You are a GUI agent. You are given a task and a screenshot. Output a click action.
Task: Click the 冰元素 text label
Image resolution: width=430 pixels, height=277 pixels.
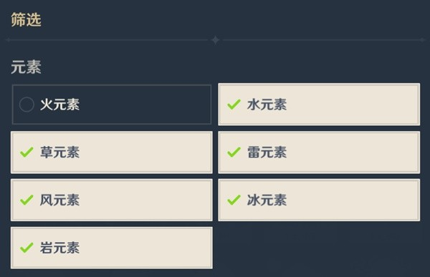click(267, 200)
